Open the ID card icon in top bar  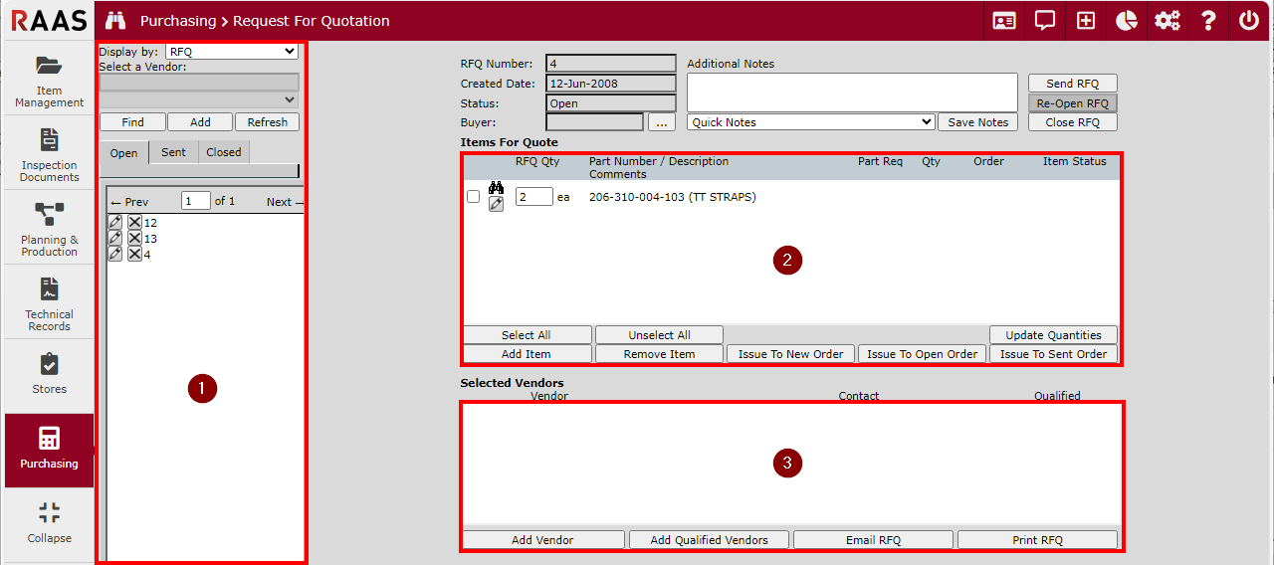coord(1004,21)
